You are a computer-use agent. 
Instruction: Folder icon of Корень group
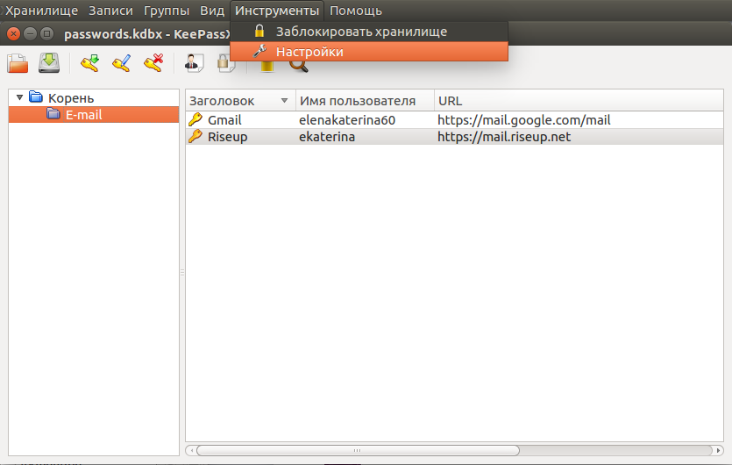(36, 97)
